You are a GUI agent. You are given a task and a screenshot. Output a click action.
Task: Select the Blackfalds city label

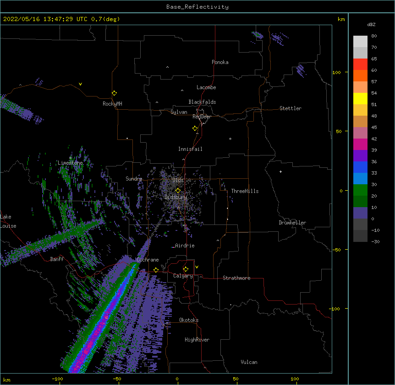[x=202, y=102]
